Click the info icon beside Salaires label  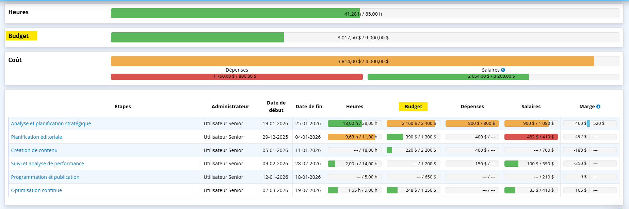point(503,70)
